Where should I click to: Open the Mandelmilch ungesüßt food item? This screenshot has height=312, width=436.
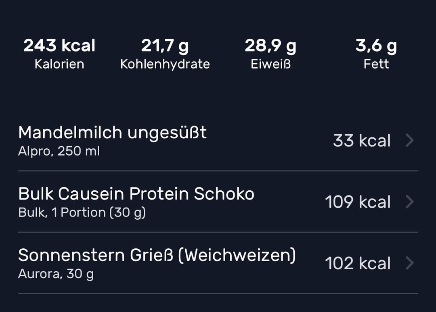pos(112,132)
